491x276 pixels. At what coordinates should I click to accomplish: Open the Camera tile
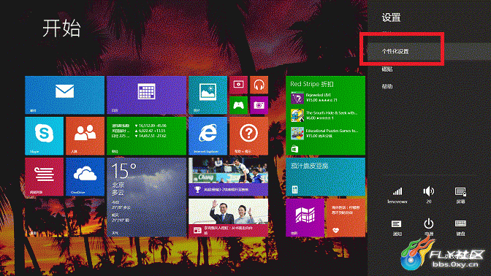(259, 105)
